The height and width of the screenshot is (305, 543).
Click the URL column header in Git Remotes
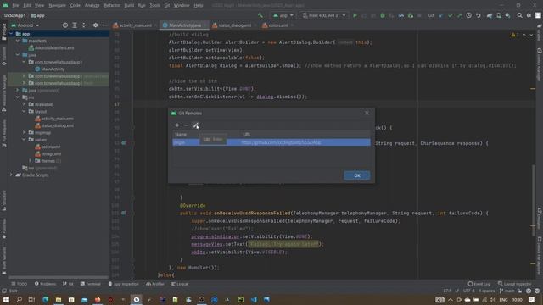pos(247,134)
